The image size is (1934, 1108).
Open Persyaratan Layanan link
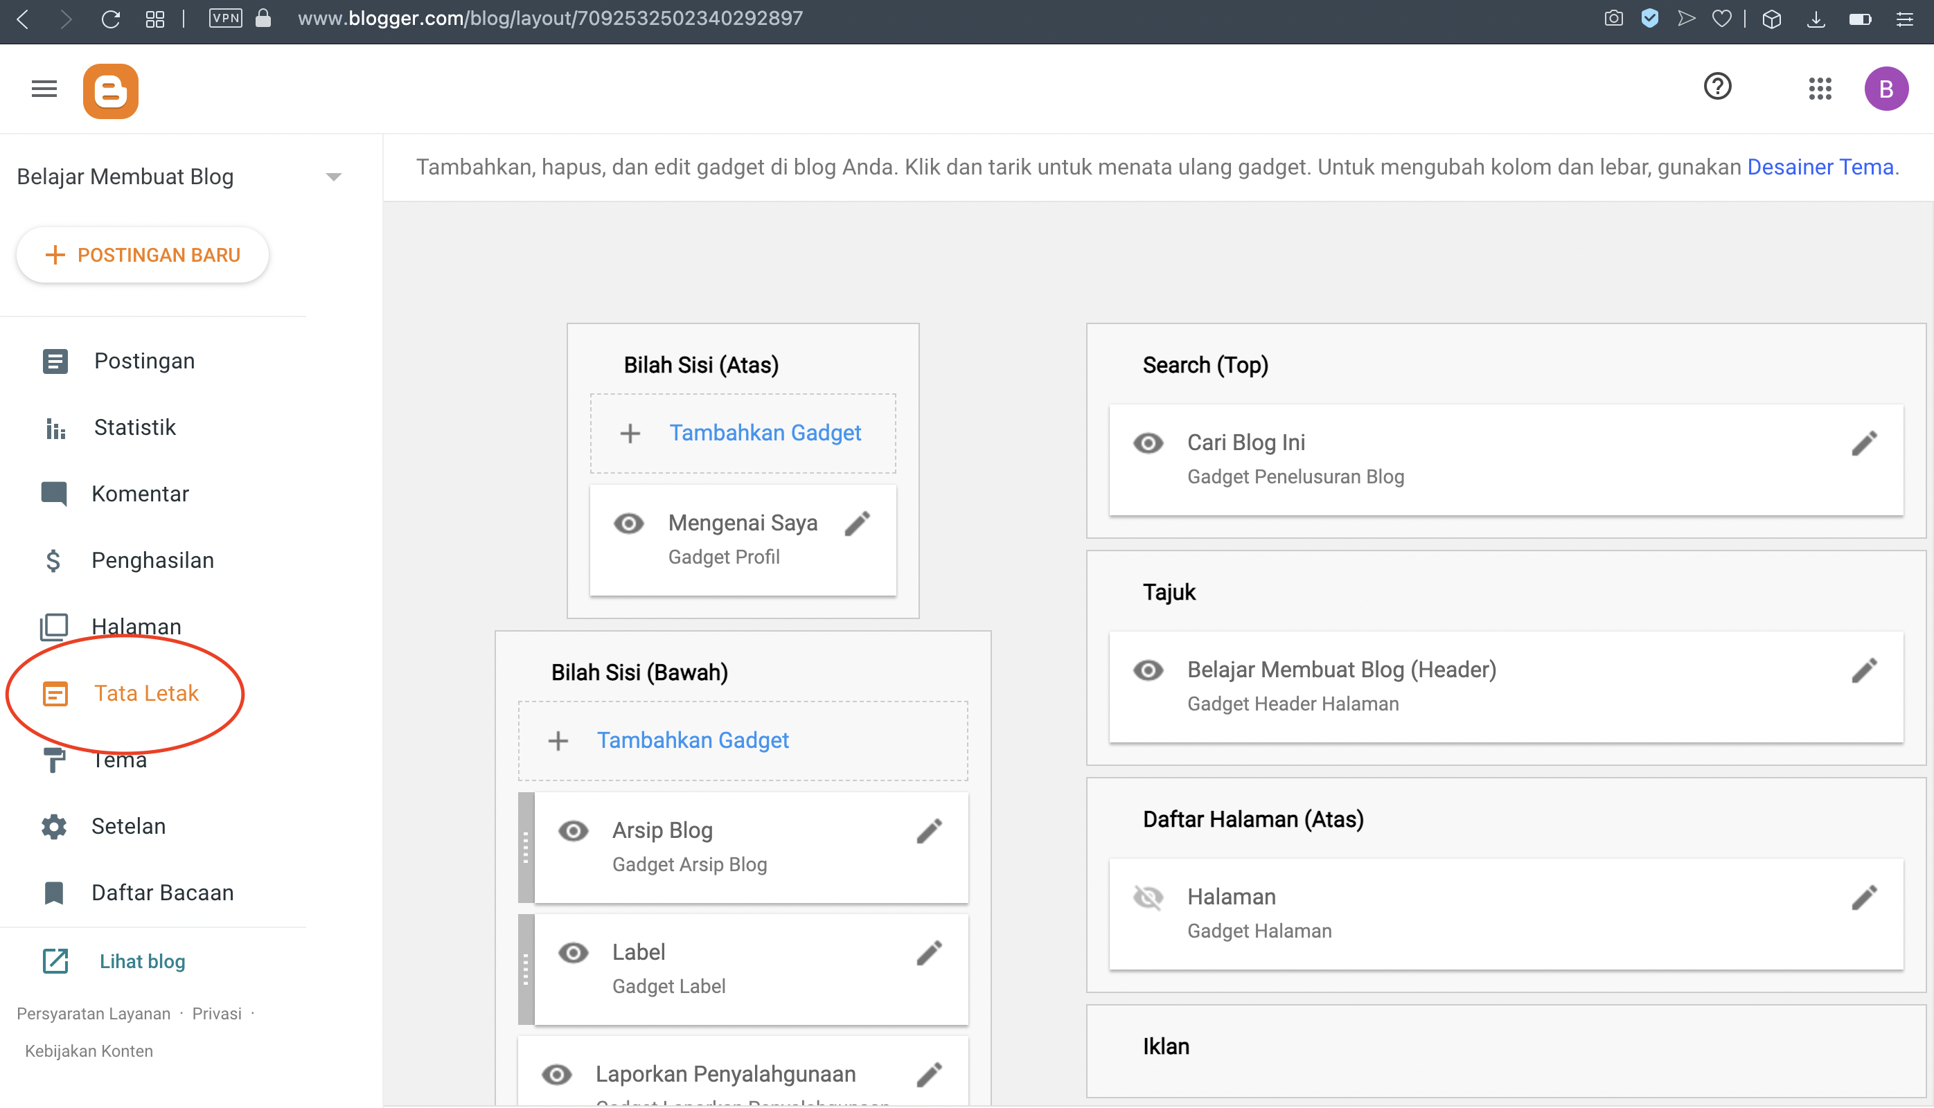click(94, 1014)
